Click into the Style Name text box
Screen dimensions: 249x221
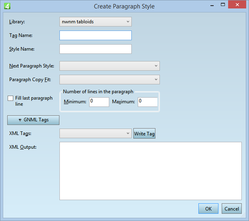(x=96, y=49)
